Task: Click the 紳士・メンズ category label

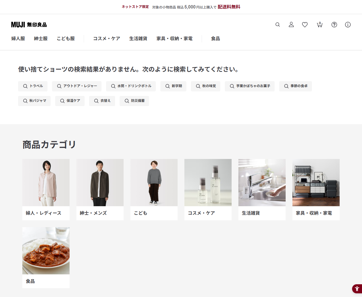Action: 93,213
